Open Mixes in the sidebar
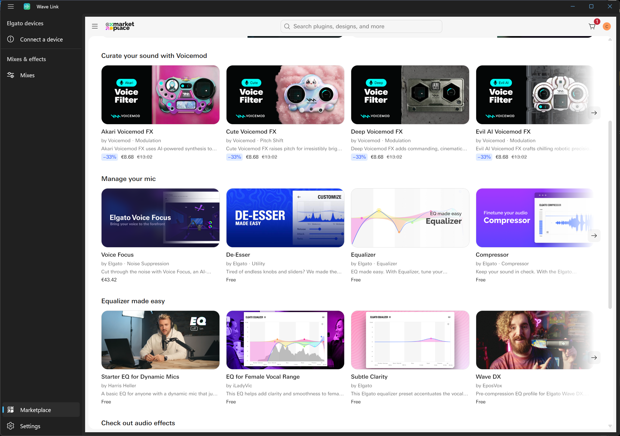 point(27,75)
